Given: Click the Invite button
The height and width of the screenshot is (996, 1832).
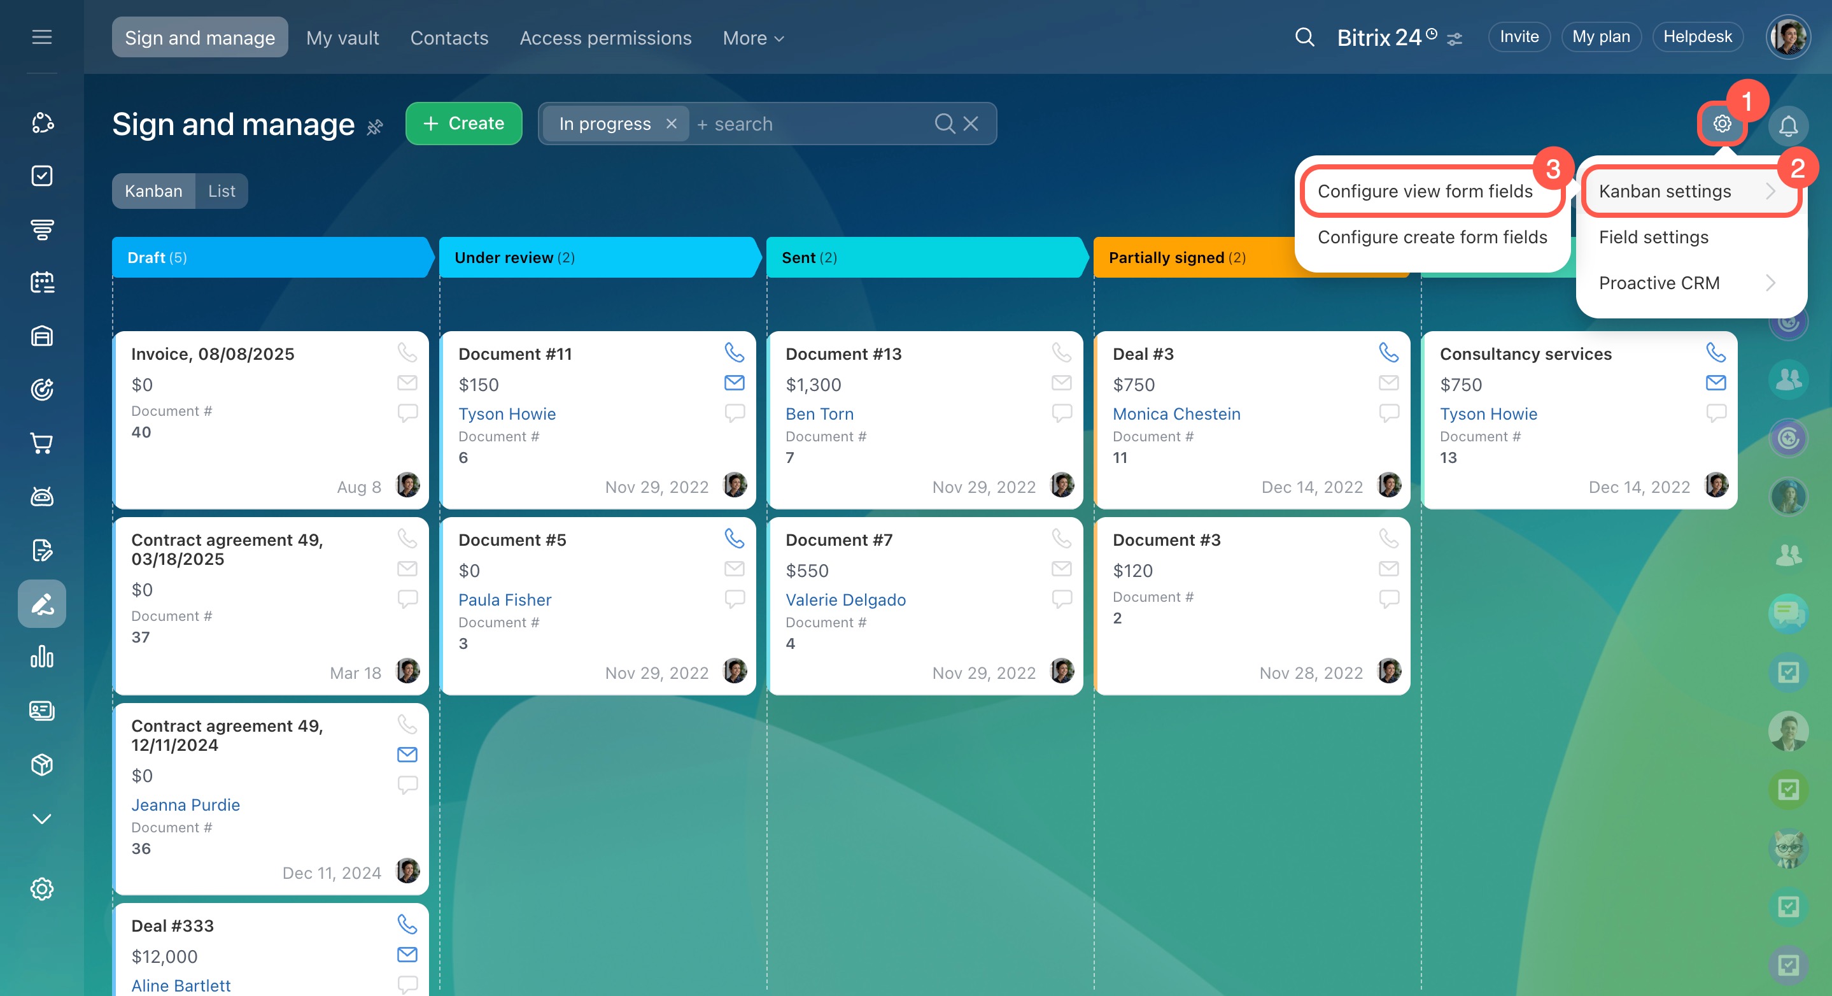Looking at the screenshot, I should coord(1519,37).
